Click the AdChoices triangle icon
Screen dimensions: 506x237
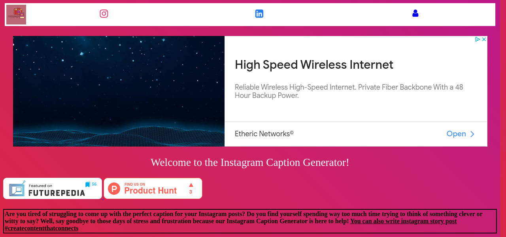478,39
